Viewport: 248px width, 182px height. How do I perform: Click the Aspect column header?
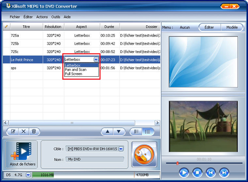[81, 27]
